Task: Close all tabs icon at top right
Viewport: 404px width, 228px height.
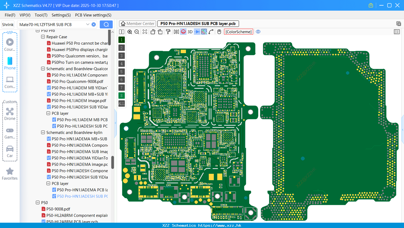Action: (x=398, y=24)
